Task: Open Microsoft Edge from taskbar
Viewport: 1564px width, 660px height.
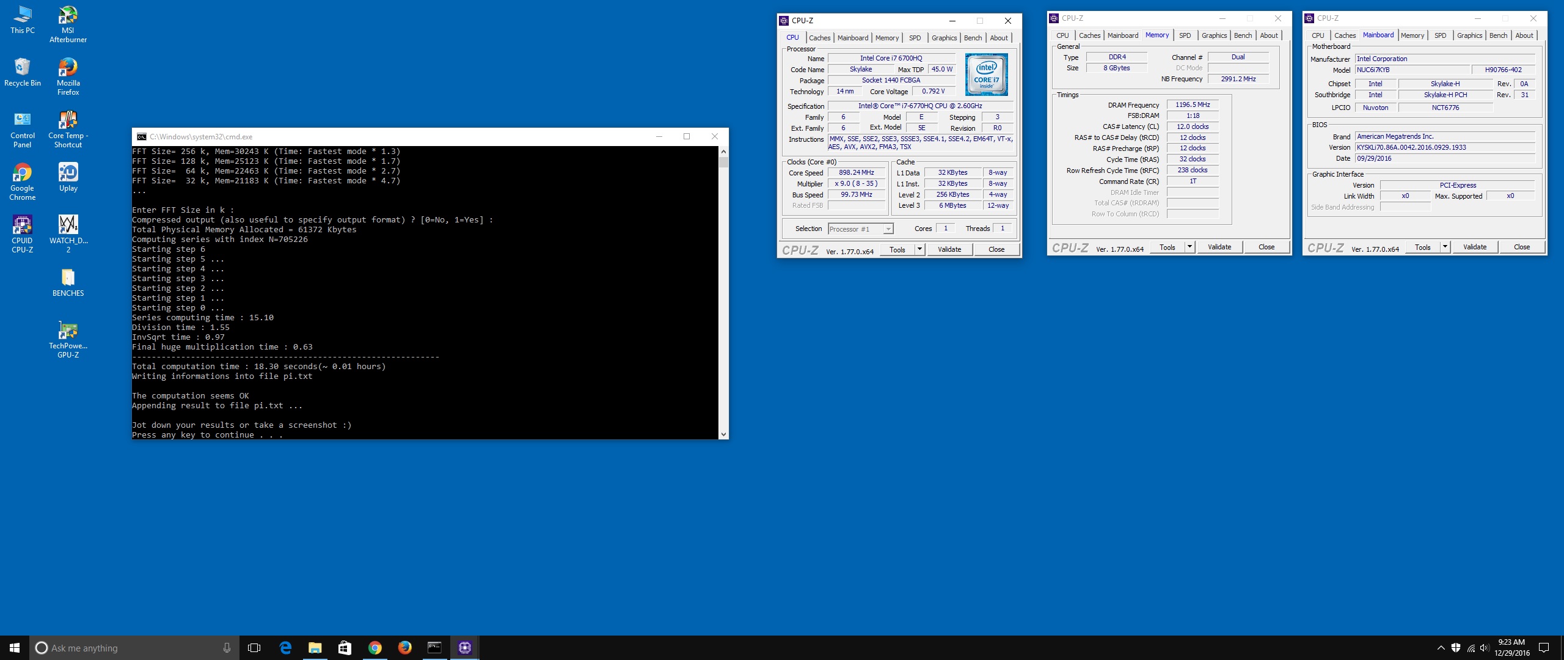Action: [285, 648]
